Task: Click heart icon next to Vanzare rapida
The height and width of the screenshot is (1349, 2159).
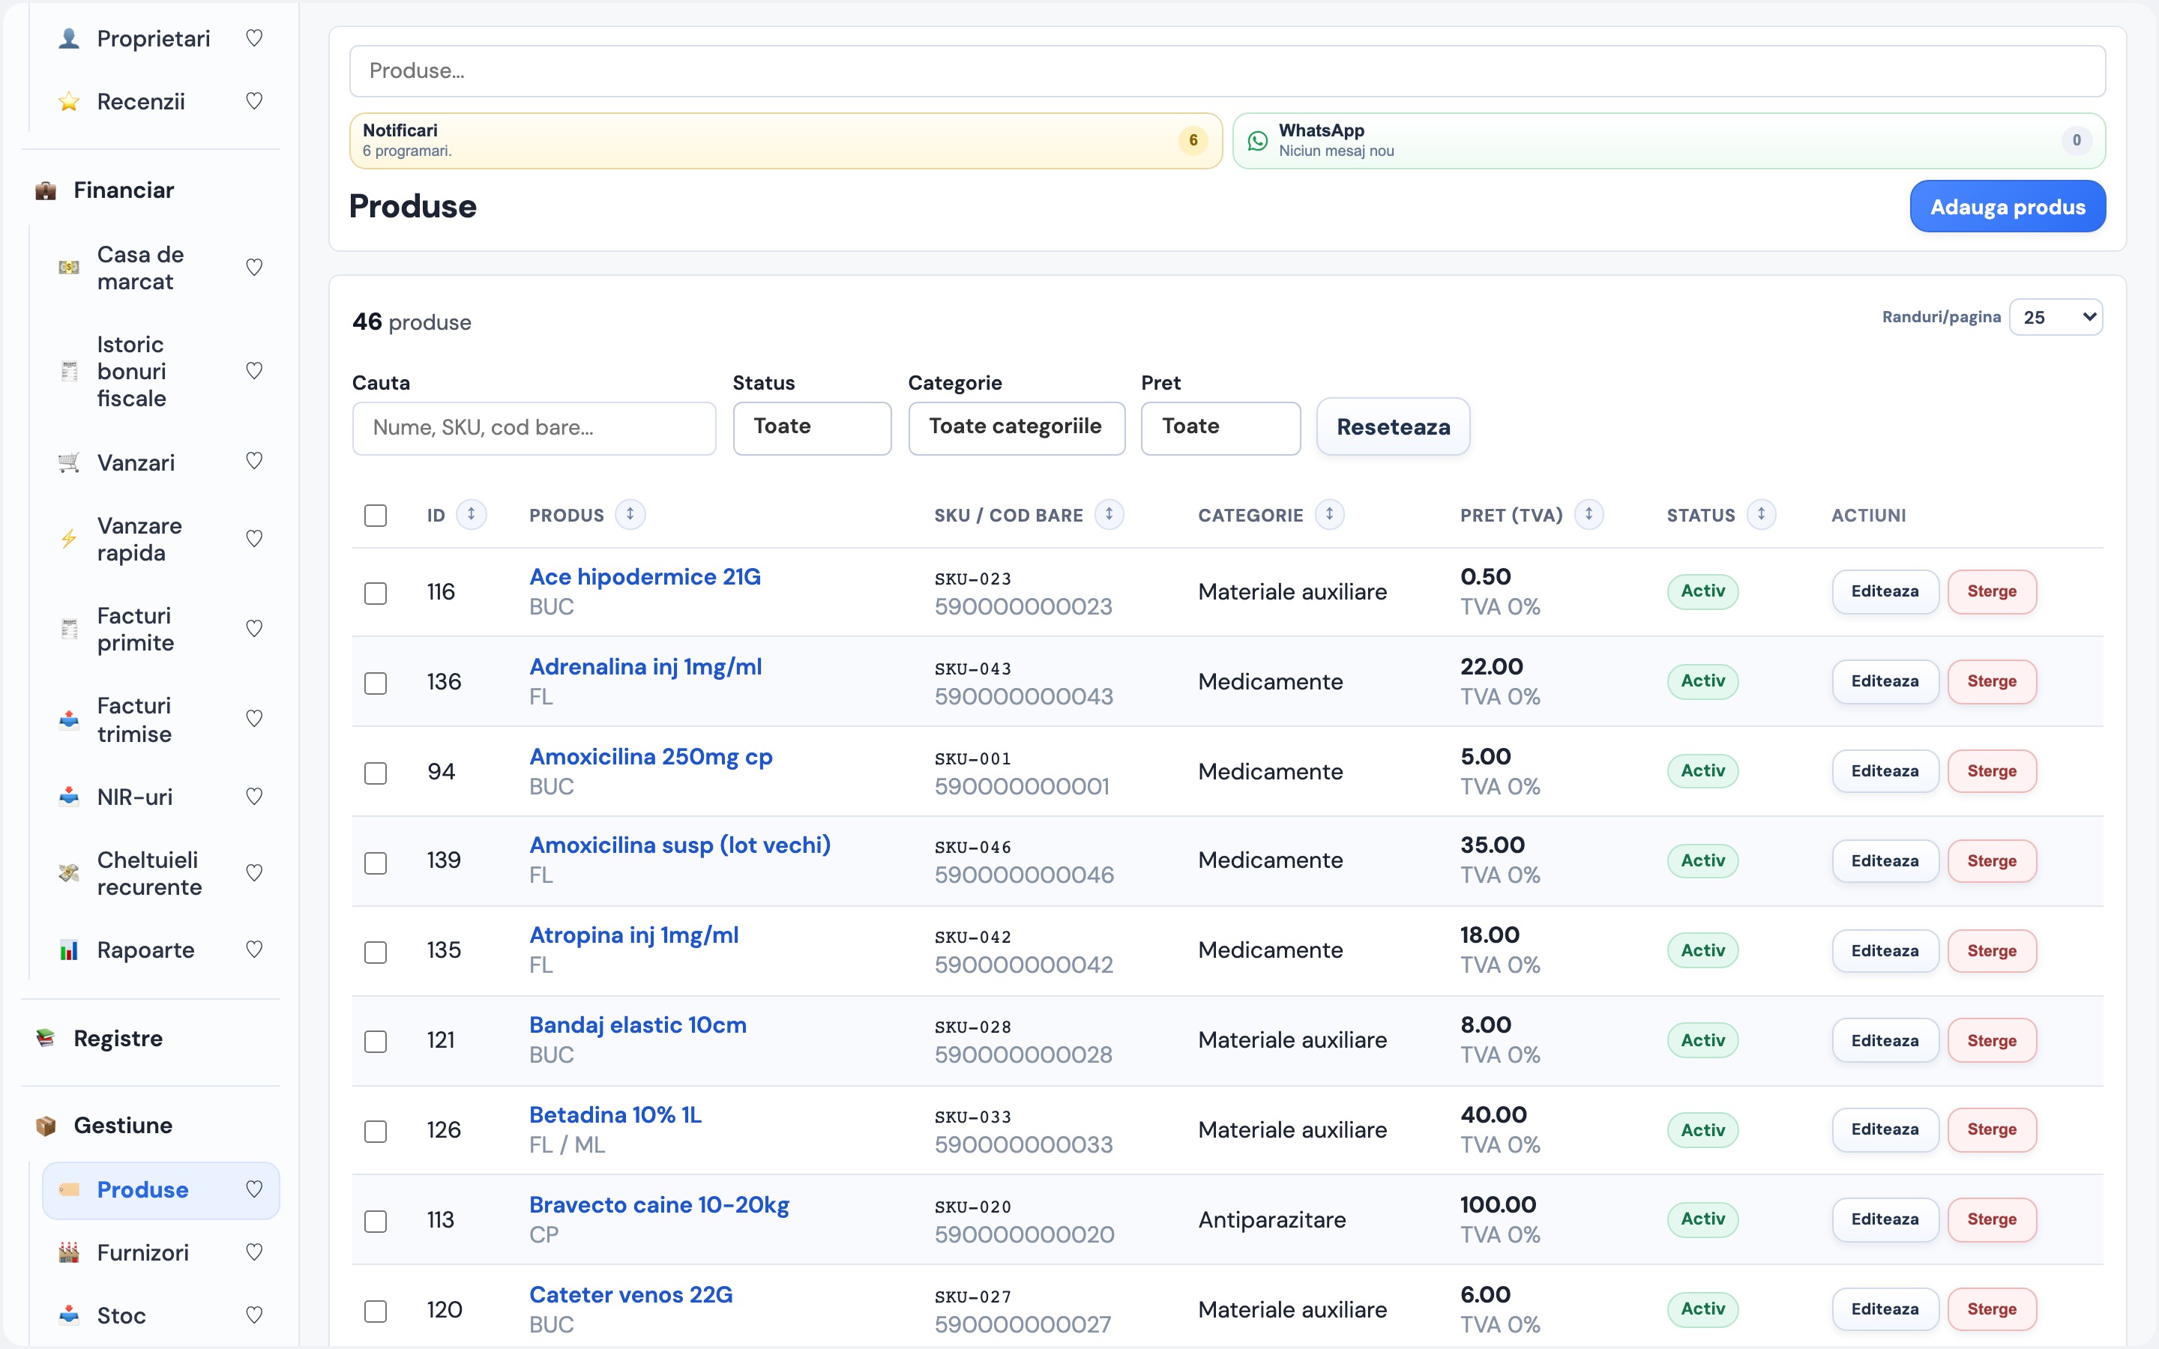Action: click(x=254, y=539)
